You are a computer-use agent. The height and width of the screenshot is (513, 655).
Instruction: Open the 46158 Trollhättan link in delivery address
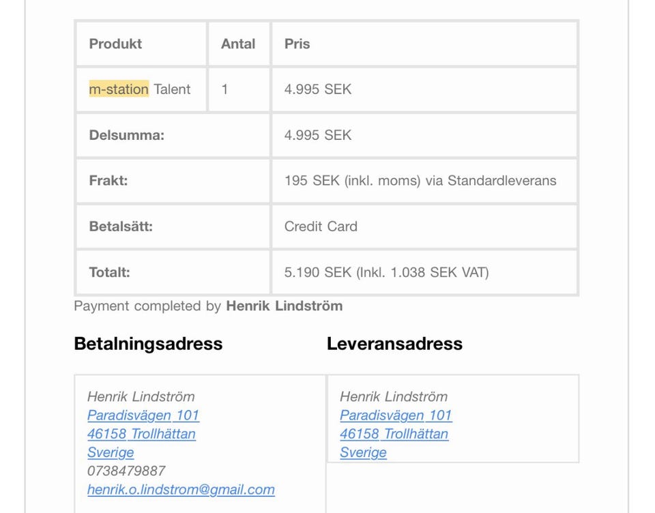394,434
